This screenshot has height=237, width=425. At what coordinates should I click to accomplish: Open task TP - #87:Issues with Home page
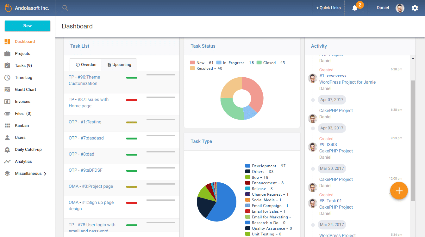point(89,103)
